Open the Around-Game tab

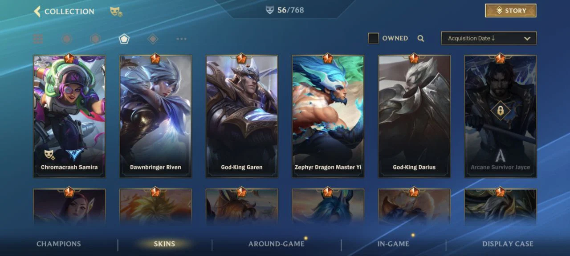click(x=277, y=244)
